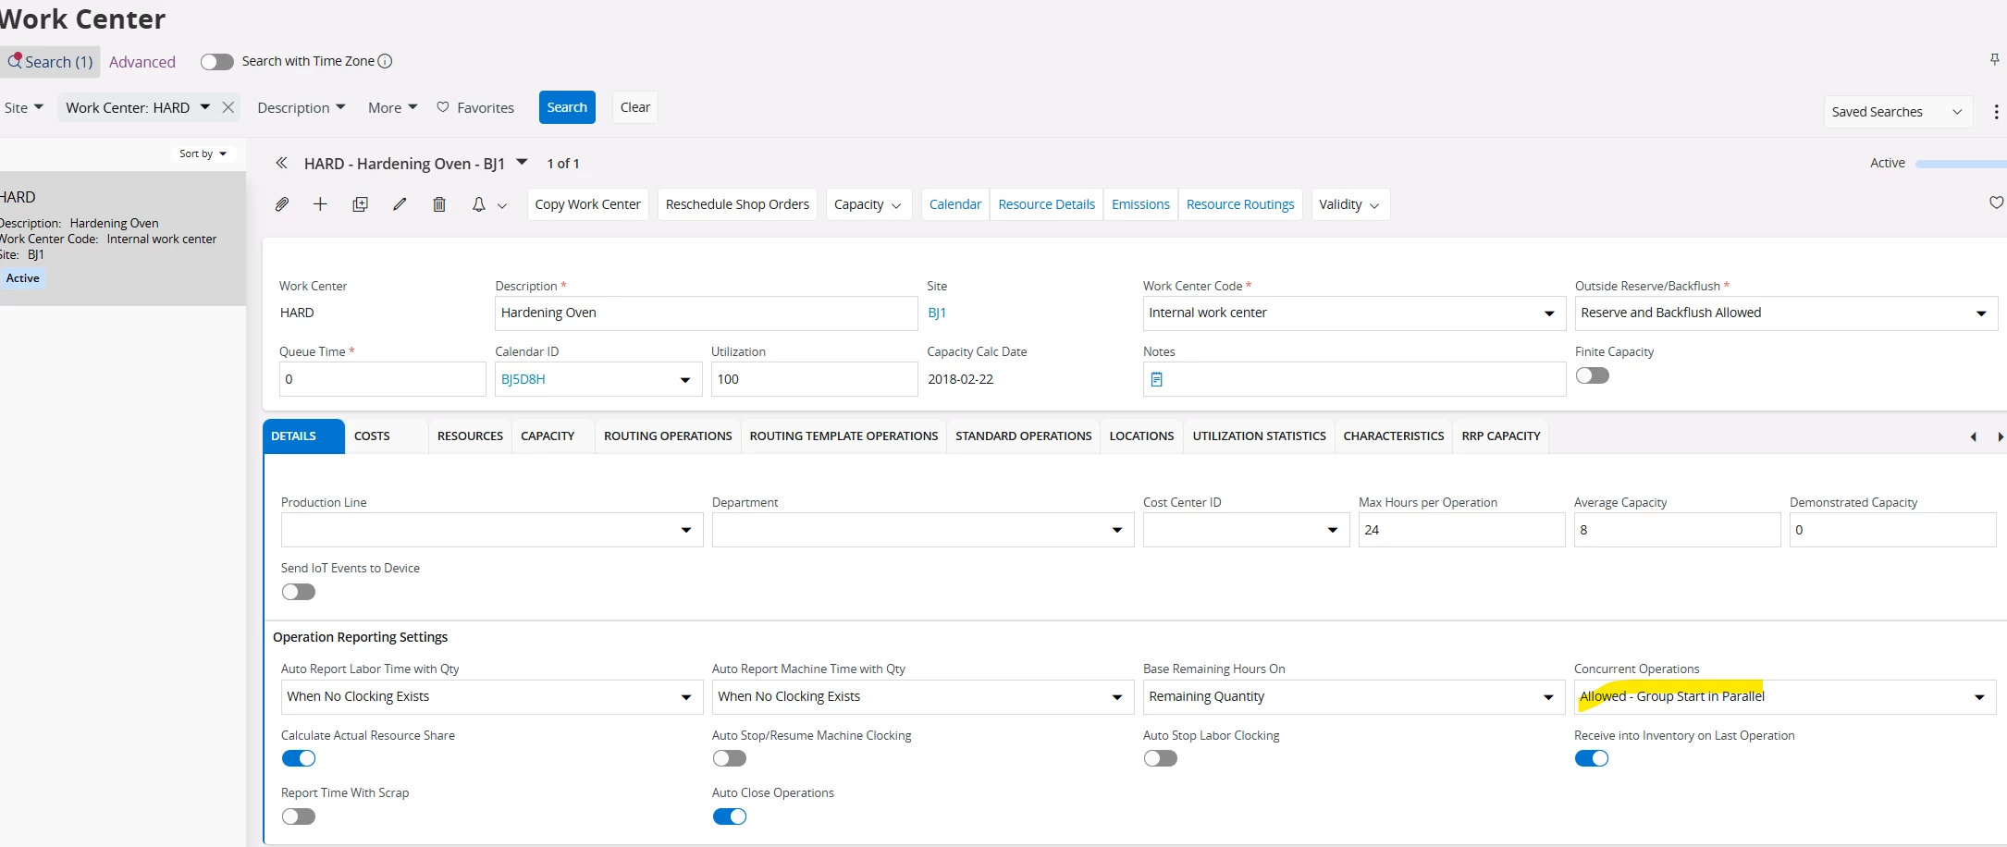
Task: Disable Receive into Inventory on Last Operation
Action: [x=1592, y=758]
